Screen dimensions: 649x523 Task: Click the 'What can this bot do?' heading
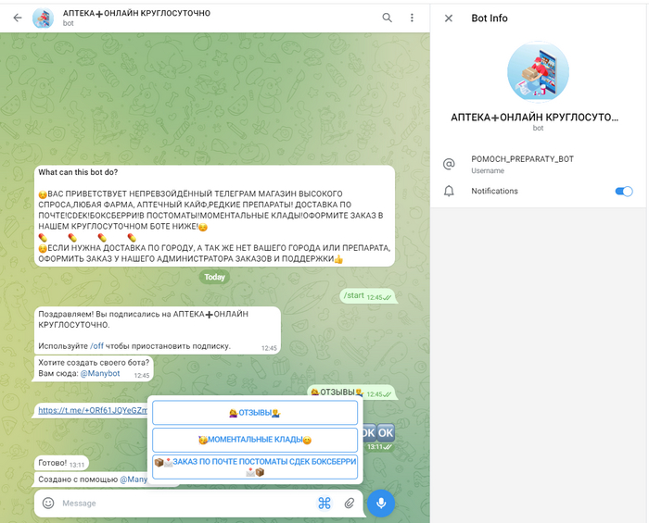[78, 172]
